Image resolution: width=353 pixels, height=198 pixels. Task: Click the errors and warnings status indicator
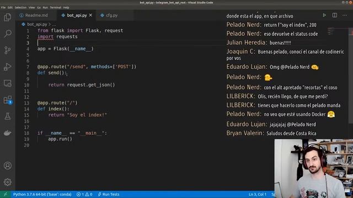[84, 194]
